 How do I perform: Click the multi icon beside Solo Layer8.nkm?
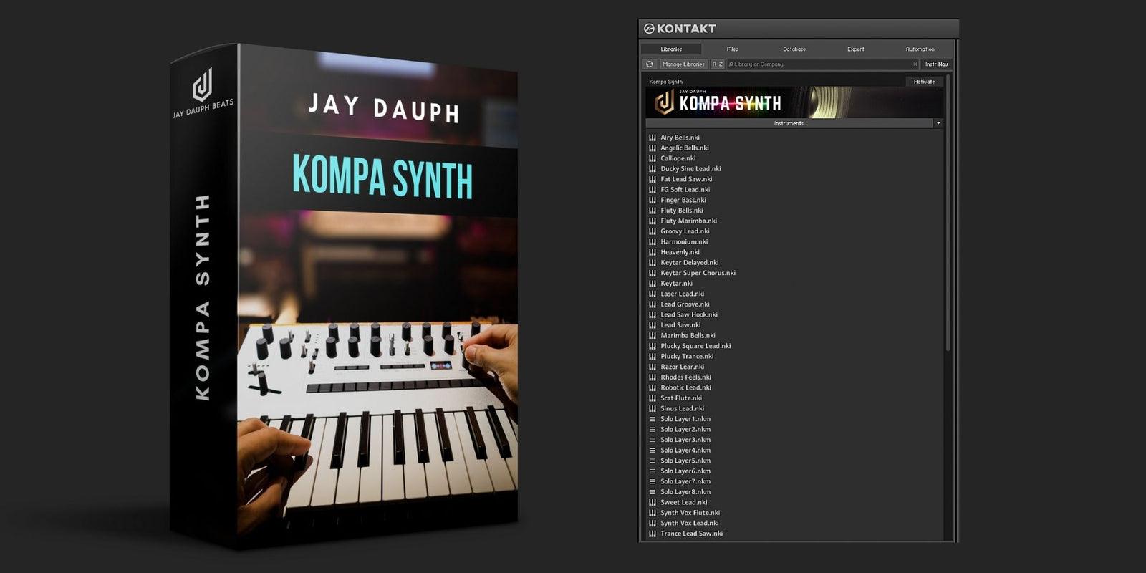653,492
